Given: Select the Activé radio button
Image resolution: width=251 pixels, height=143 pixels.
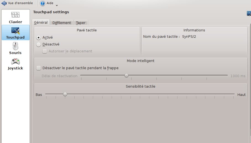Looking at the screenshot, I should [39, 37].
